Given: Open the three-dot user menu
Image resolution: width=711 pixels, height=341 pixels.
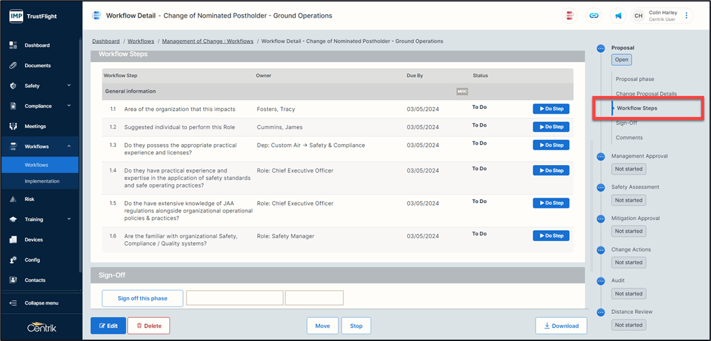Looking at the screenshot, I should [x=686, y=16].
